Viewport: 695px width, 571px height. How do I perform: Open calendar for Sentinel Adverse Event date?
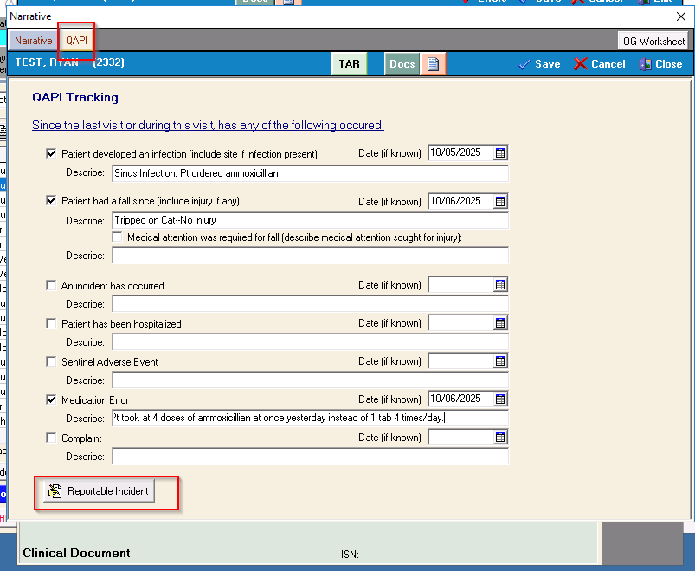click(500, 361)
